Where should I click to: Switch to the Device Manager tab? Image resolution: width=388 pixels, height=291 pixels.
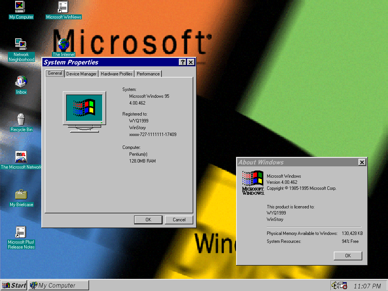81,74
